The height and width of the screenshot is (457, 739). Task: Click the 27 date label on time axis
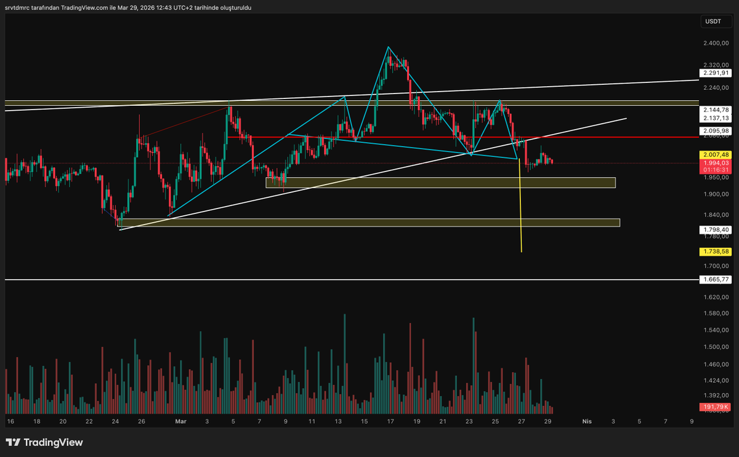tap(521, 422)
